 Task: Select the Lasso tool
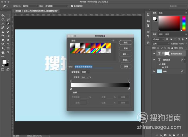point(3,19)
